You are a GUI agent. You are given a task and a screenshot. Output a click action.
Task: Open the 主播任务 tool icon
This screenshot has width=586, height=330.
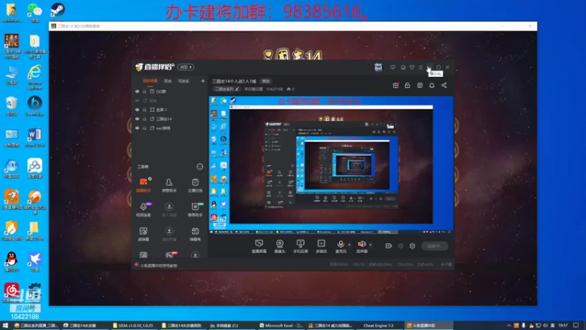[195, 185]
